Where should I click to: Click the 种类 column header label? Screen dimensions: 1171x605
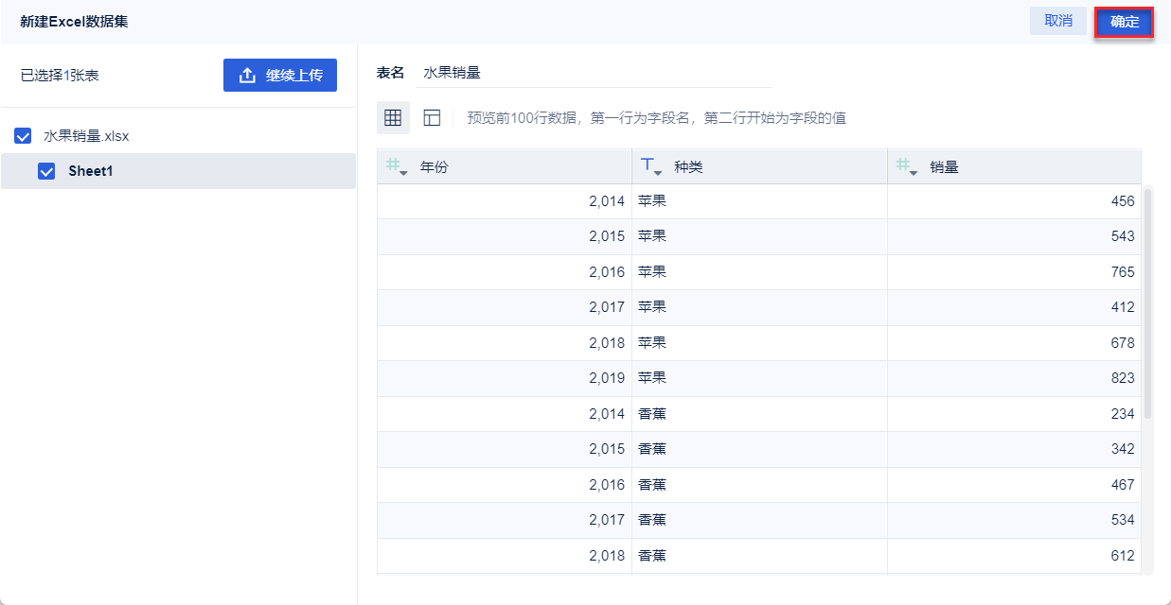tap(688, 167)
